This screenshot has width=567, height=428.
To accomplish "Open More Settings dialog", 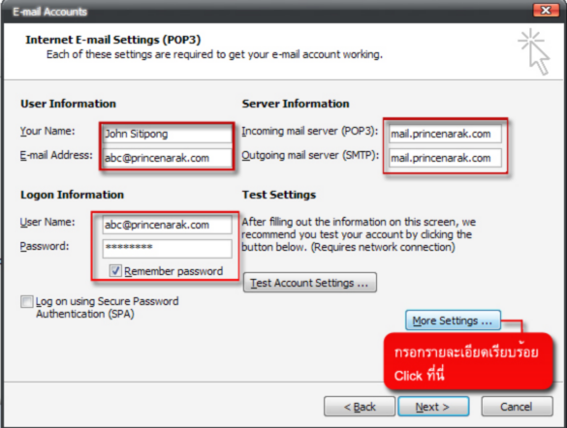I will (x=453, y=321).
